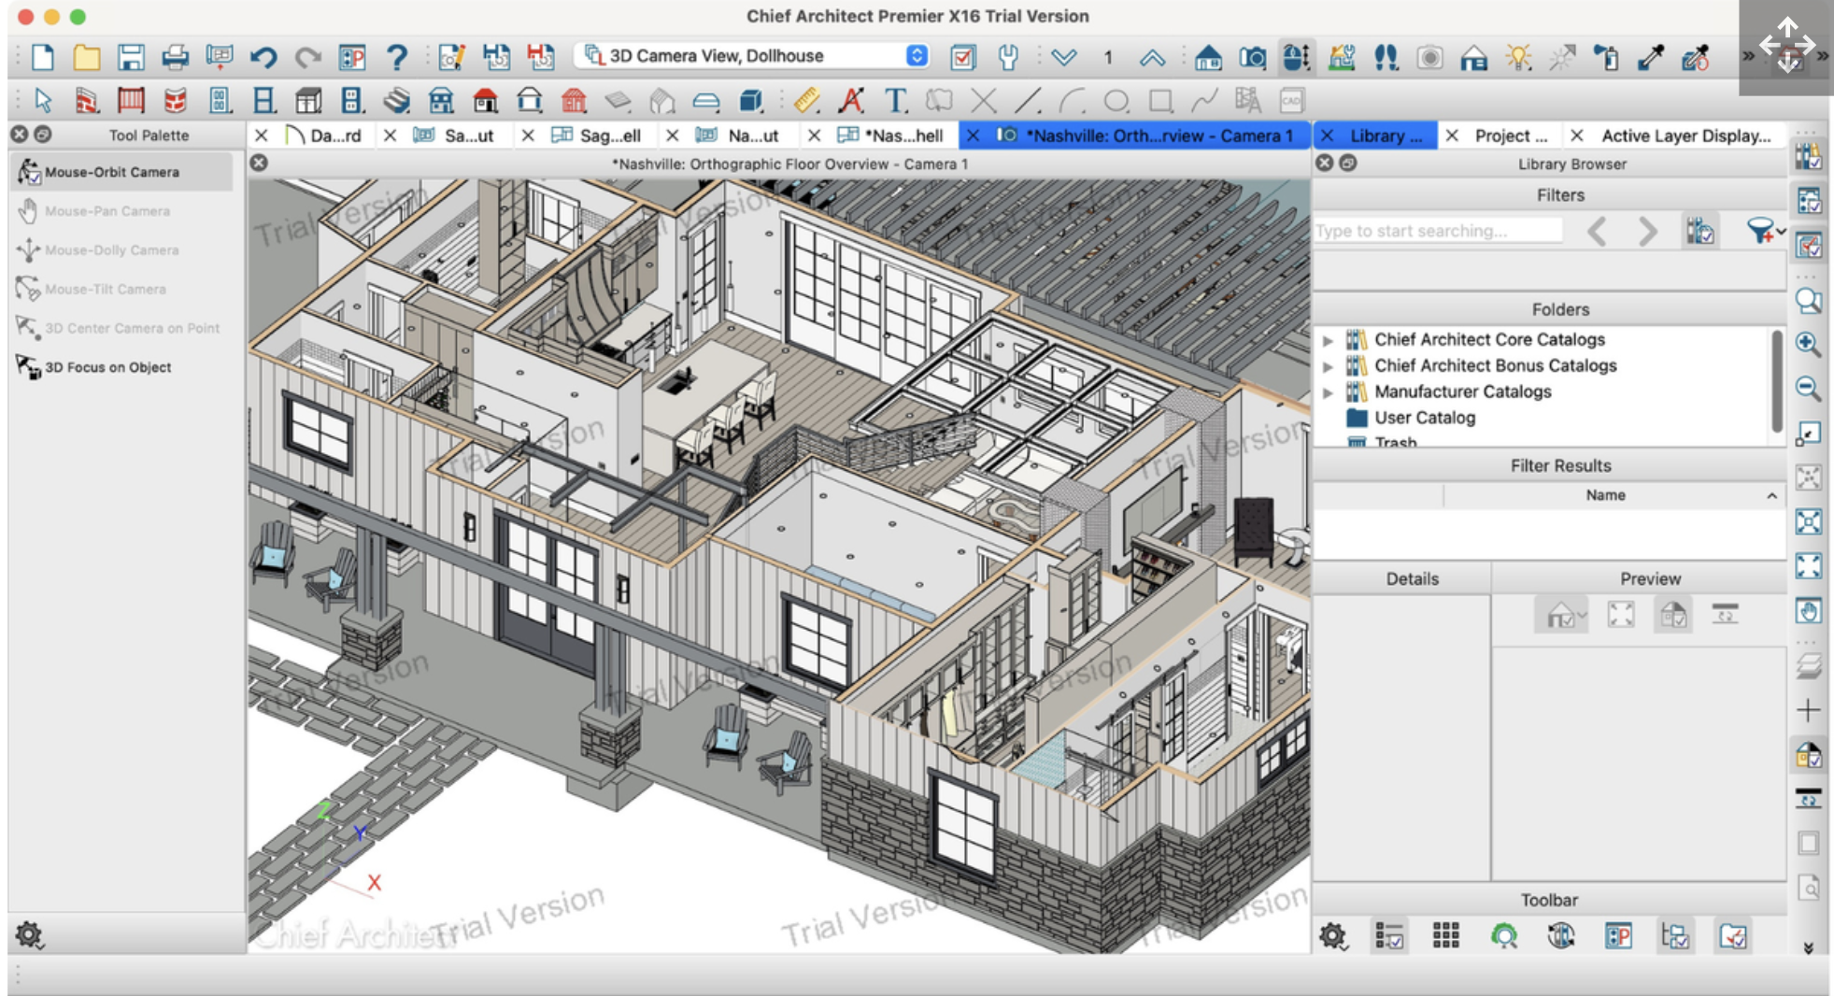Pick the Stairs tool icon
1834x996 pixels.
pyautogui.click(x=396, y=100)
